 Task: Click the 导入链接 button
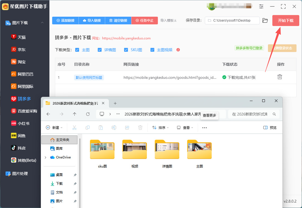[92, 20]
